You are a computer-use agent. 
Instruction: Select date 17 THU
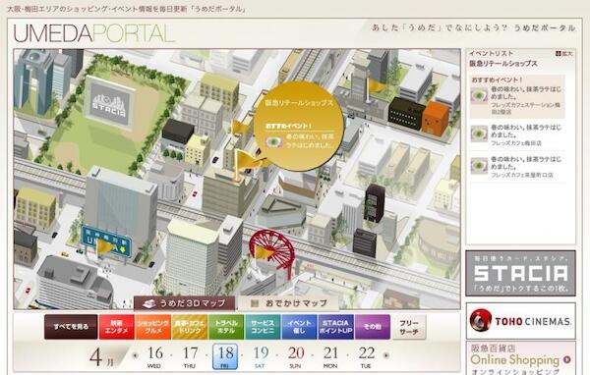coord(190,356)
